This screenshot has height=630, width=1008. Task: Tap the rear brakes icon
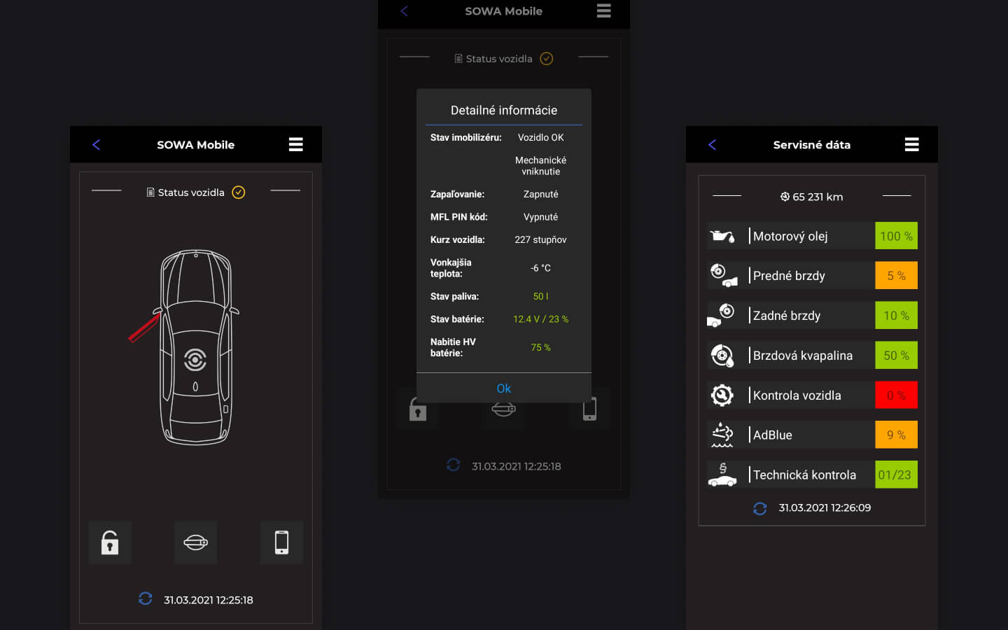pyautogui.click(x=721, y=315)
